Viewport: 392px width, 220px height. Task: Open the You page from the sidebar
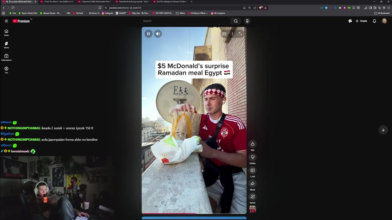(6, 70)
